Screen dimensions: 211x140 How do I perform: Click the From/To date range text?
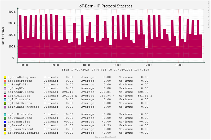pyautogui.click(x=105, y=70)
